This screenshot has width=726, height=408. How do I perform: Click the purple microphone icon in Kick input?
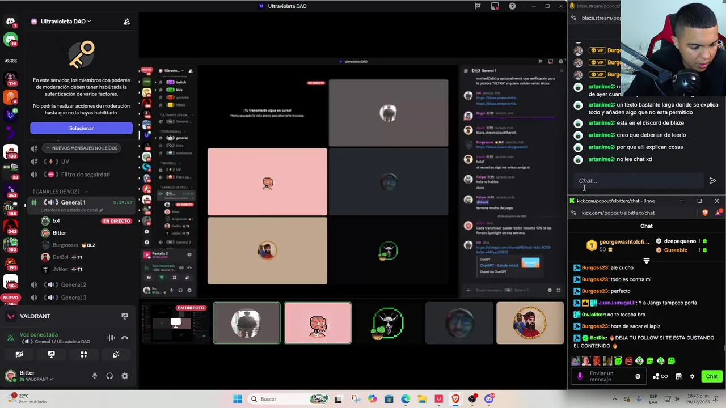(x=580, y=376)
